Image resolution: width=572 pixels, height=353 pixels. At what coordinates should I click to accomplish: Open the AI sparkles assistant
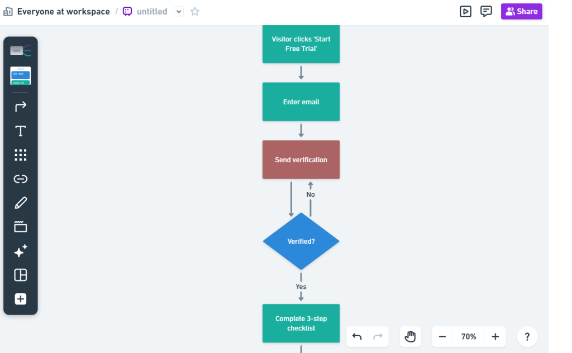pos(21,250)
